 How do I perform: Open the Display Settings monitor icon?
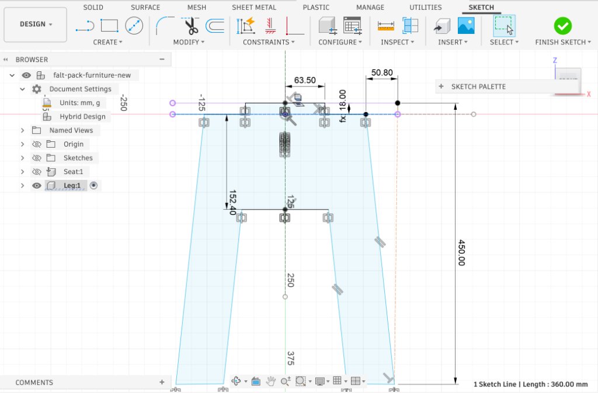tap(320, 381)
